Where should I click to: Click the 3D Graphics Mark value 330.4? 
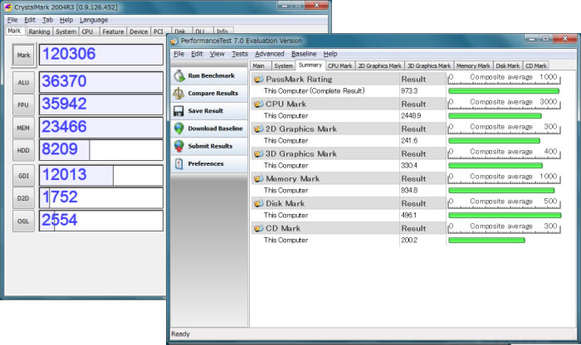(x=409, y=166)
